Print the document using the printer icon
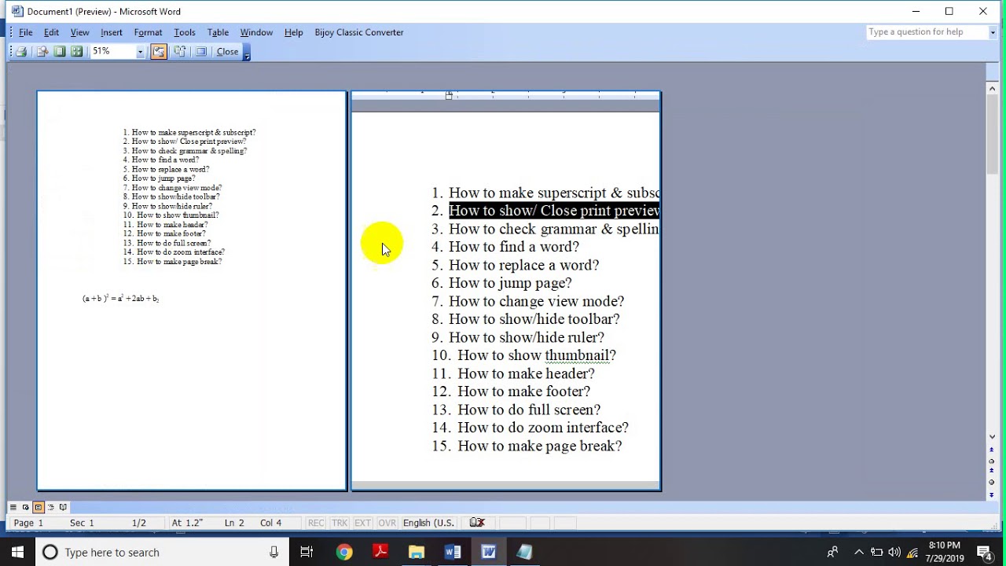The width and height of the screenshot is (1006, 566). click(21, 52)
